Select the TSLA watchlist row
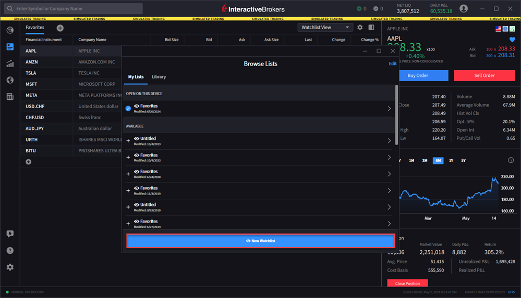Image resolution: width=521 pixels, height=298 pixels. point(71,73)
